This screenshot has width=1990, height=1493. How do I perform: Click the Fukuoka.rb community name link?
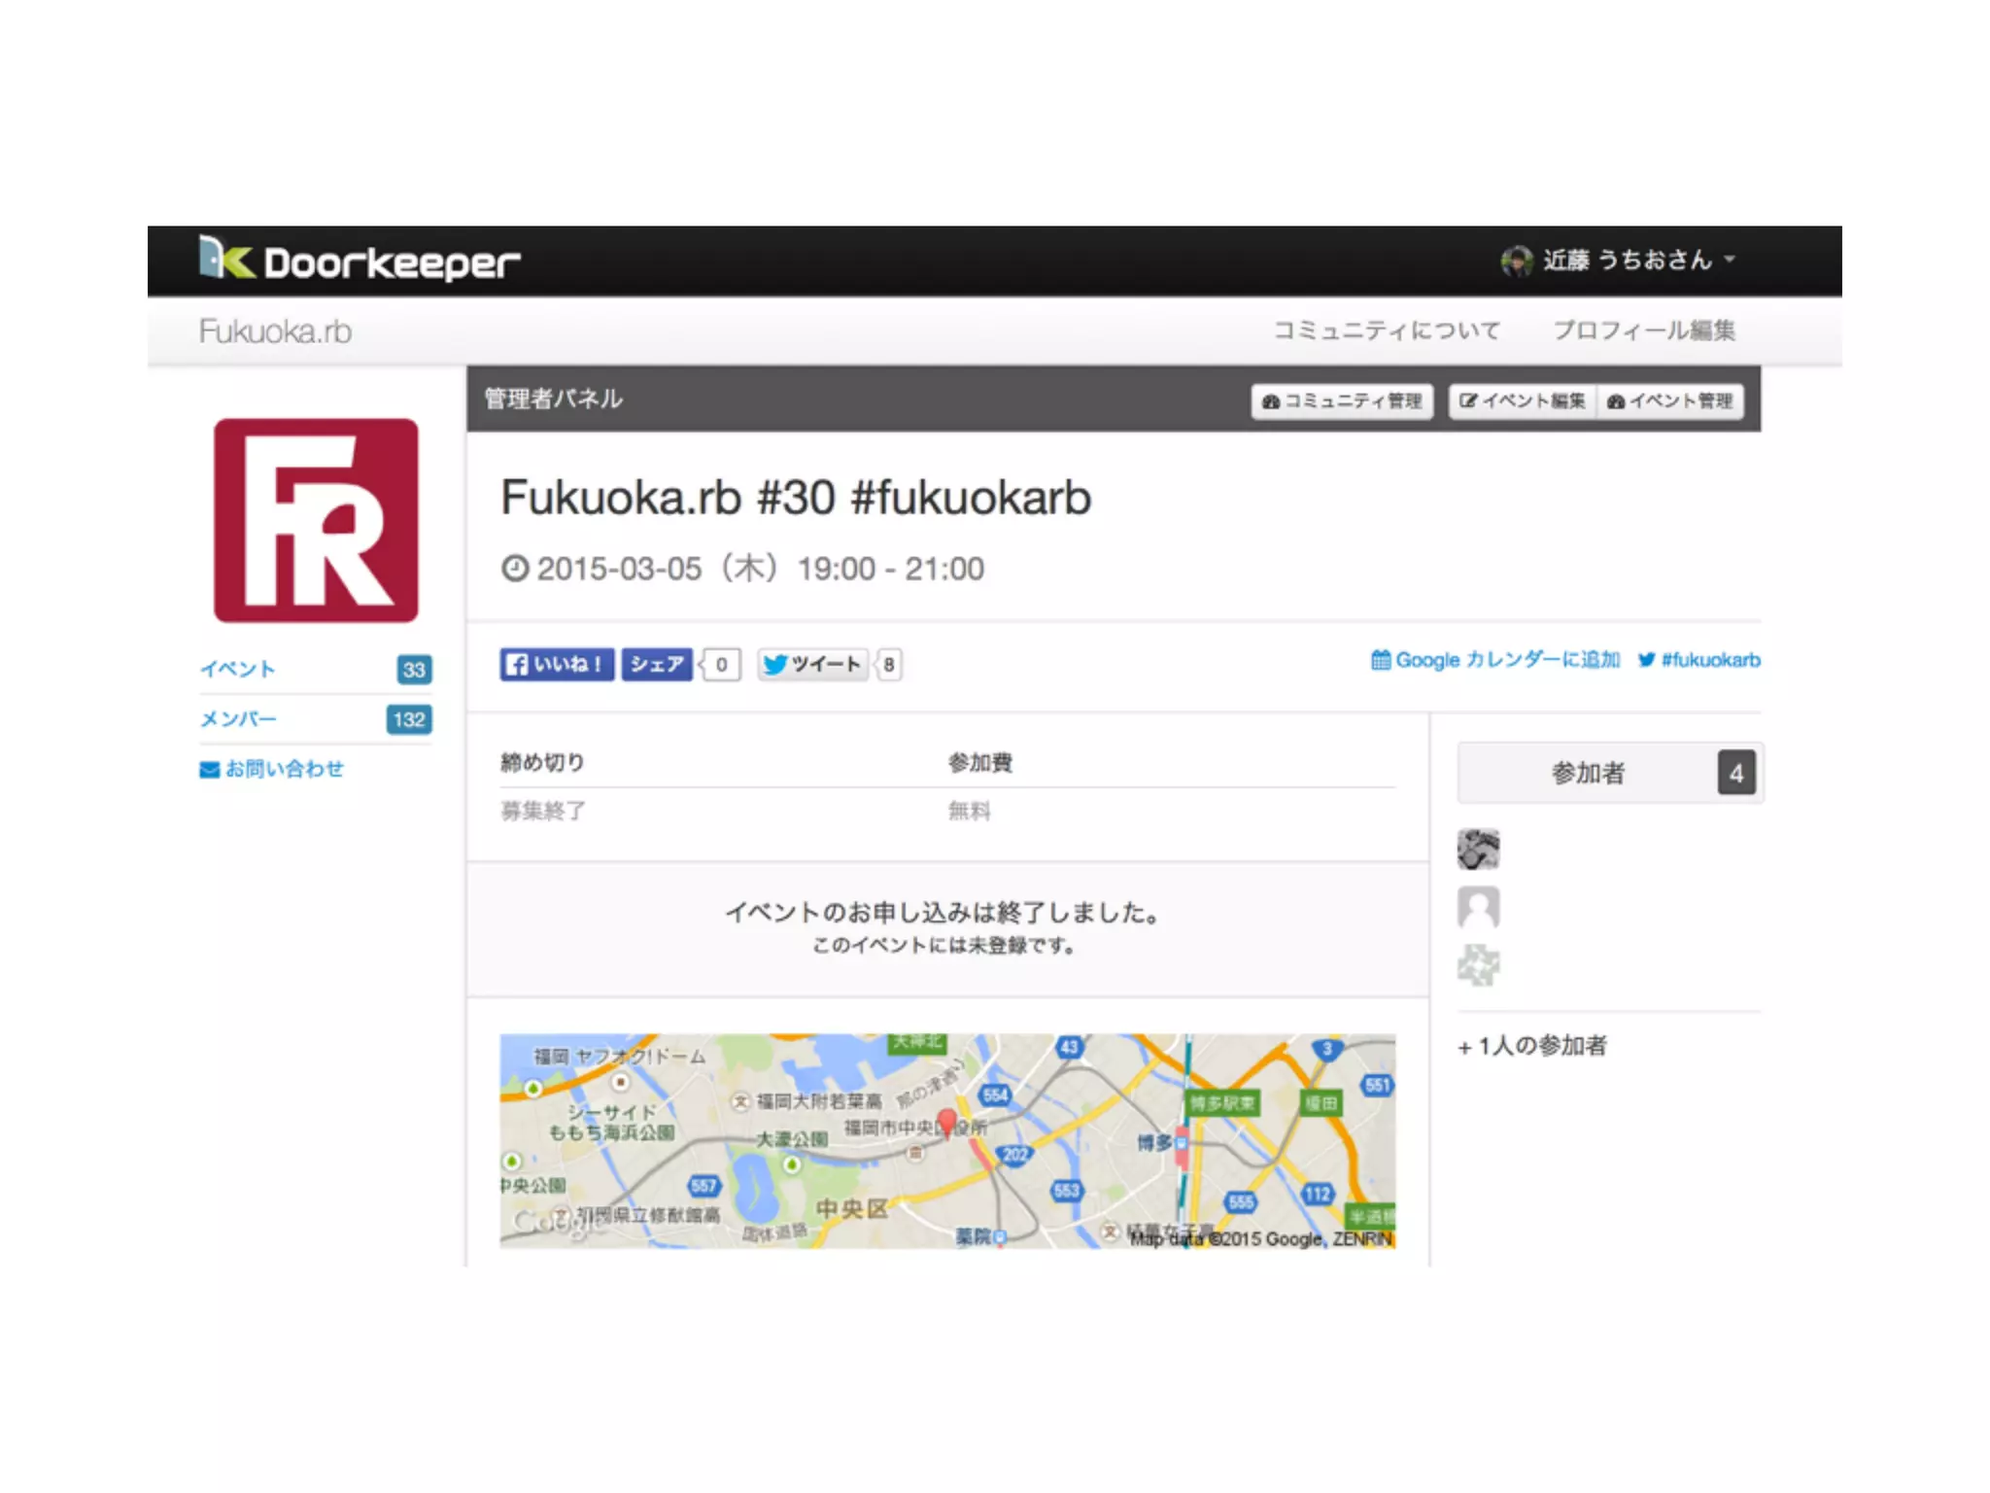tap(275, 332)
